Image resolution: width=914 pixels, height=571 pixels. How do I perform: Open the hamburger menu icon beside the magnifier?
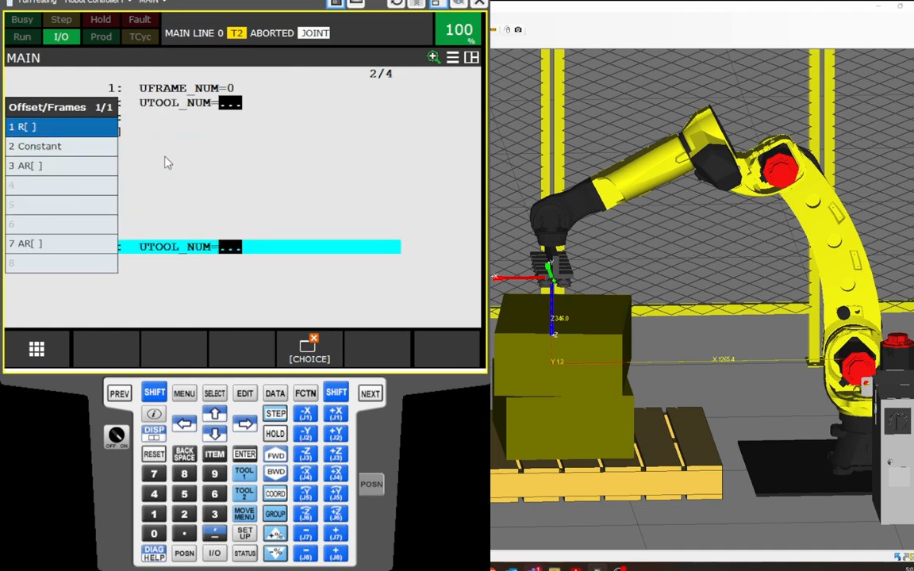[452, 57]
